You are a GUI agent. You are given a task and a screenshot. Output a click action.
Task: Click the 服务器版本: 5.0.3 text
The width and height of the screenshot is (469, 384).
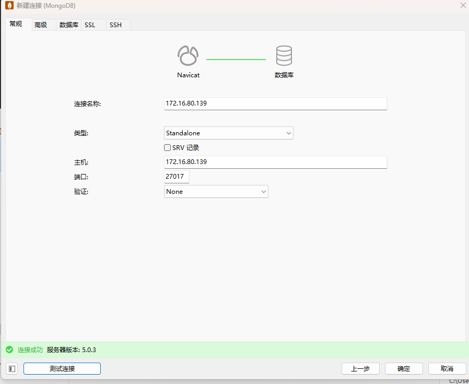coord(71,350)
